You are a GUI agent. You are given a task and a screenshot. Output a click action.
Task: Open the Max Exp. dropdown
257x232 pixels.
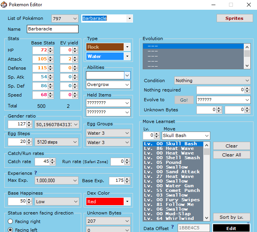pyautogui.click(x=75, y=181)
